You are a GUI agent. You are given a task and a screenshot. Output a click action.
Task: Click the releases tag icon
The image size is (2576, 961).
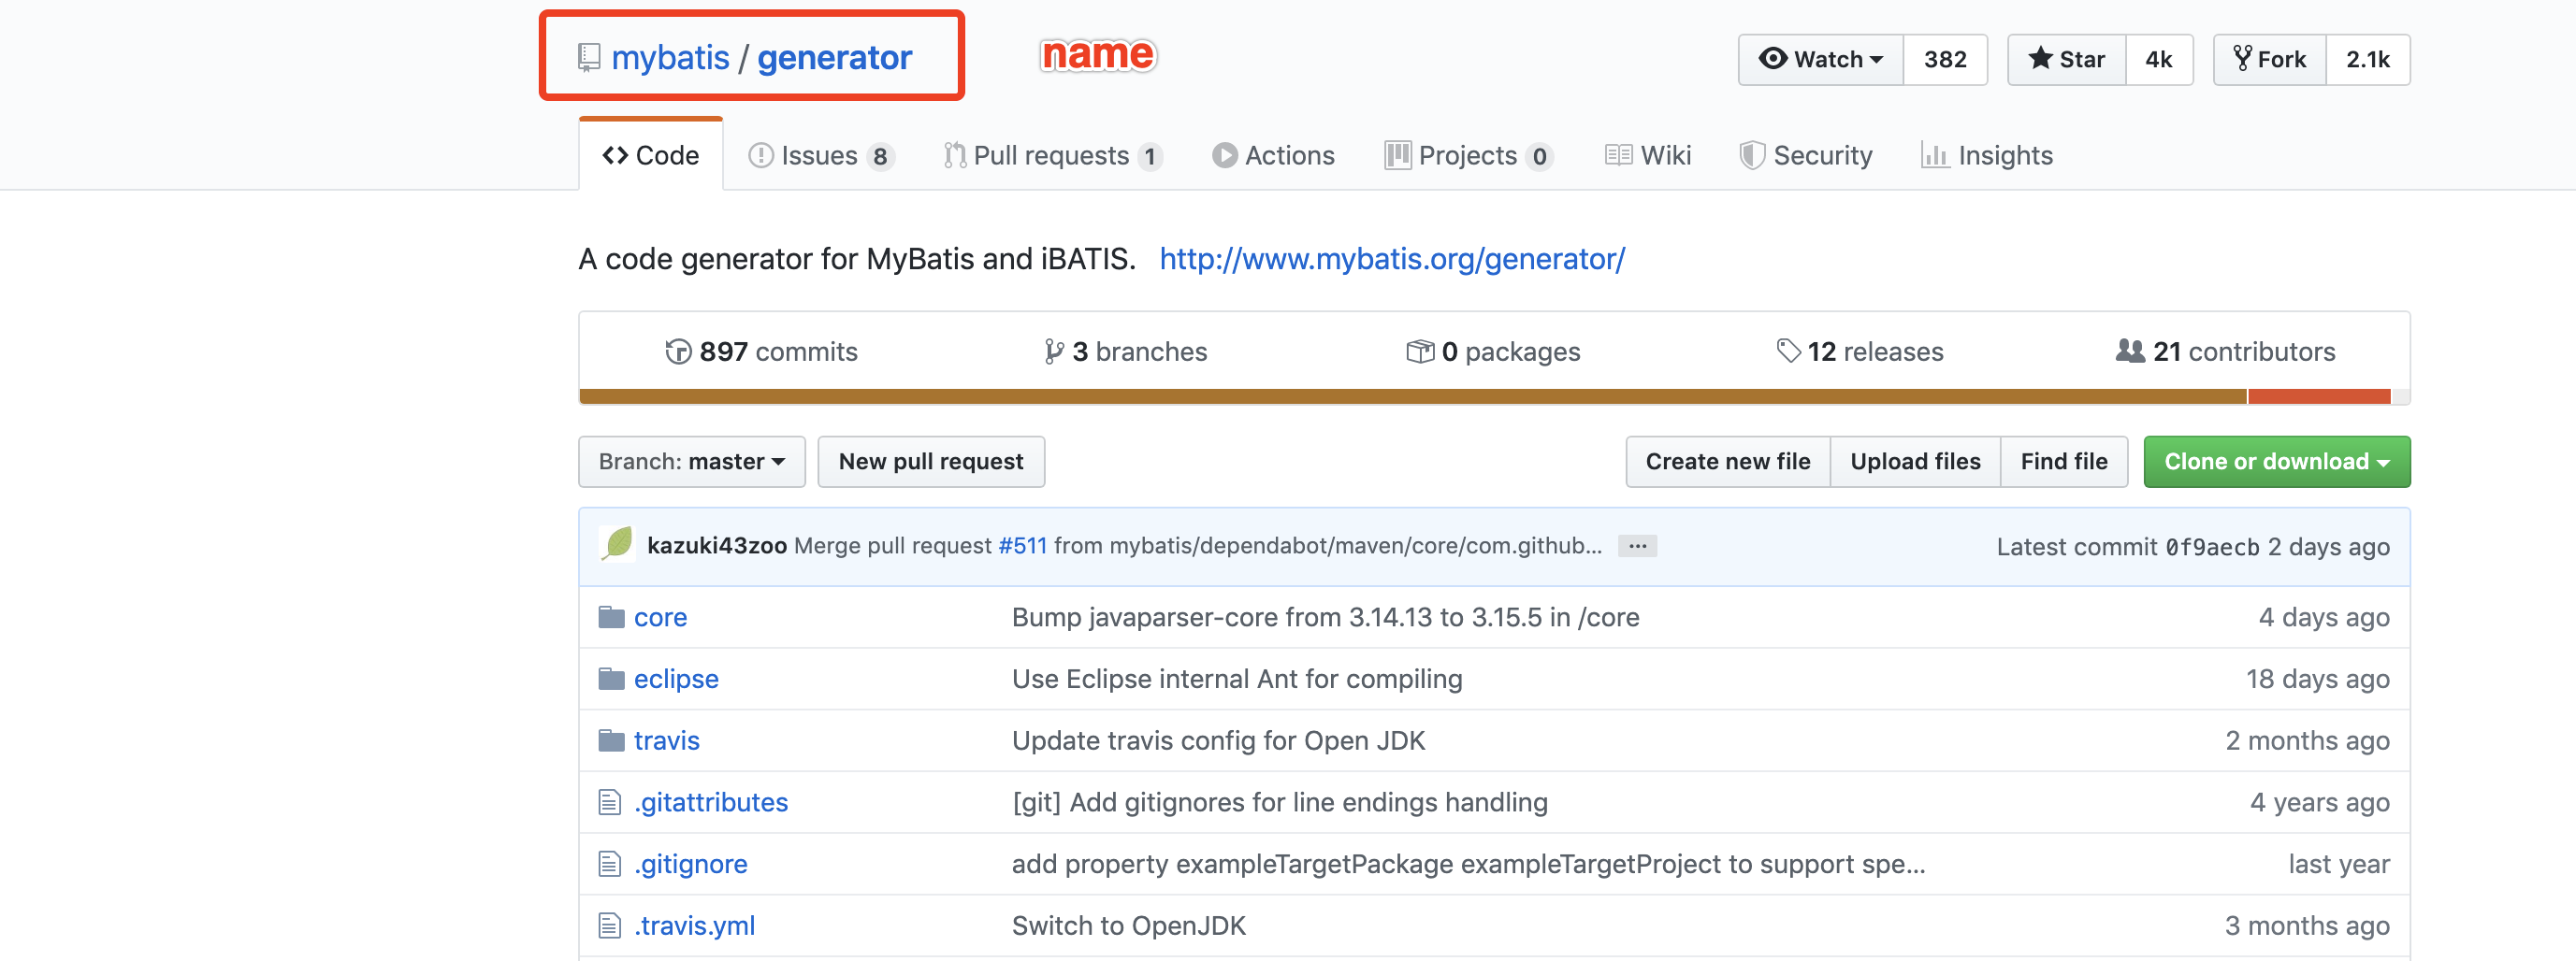[1787, 351]
